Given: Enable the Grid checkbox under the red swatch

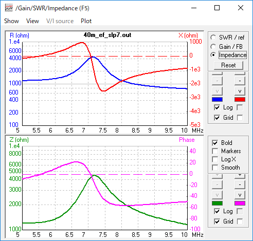Looking at the screenshot, I should click(x=240, y=118).
